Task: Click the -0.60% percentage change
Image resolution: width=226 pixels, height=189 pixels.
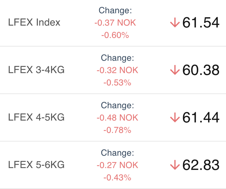Action: pos(115,35)
